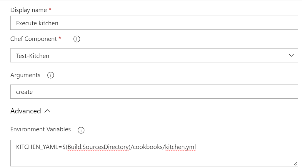Open the Chef Component info tooltip icon
This screenshot has width=302, height=167.
point(77,39)
